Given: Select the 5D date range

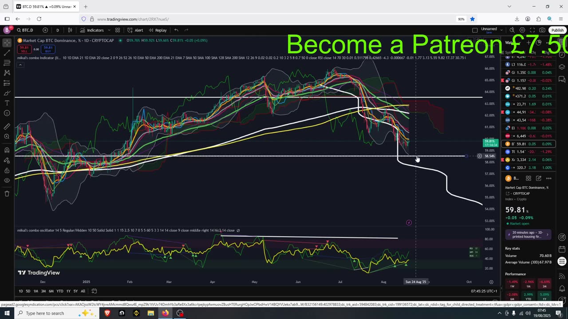Looking at the screenshot, I should (x=28, y=291).
